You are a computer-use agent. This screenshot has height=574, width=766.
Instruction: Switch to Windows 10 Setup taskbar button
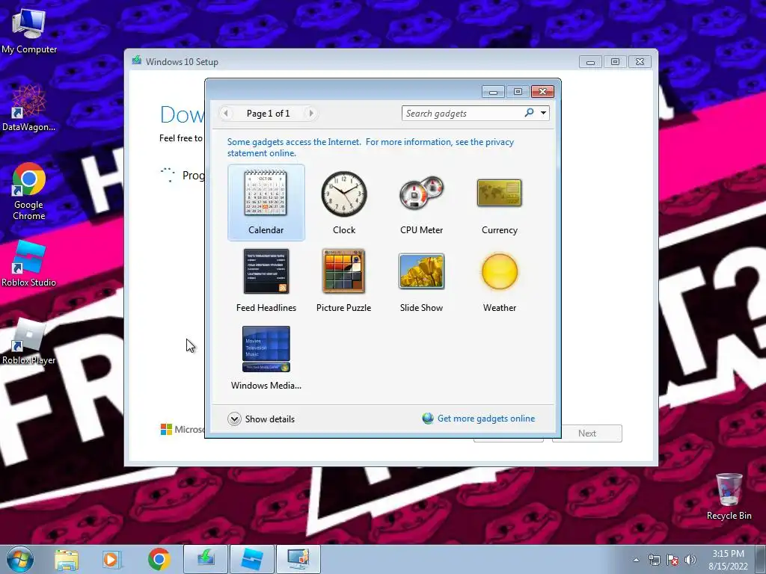(x=206, y=559)
